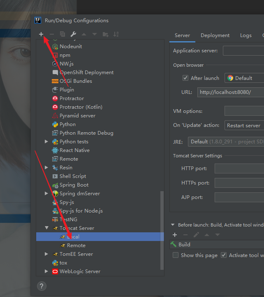Move before launch task down arrow

(218, 235)
